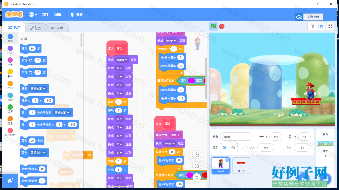Image resolution: width=339 pixels, height=190 pixels.
Task: Click the 移动 10 步 block
Action: point(31,48)
